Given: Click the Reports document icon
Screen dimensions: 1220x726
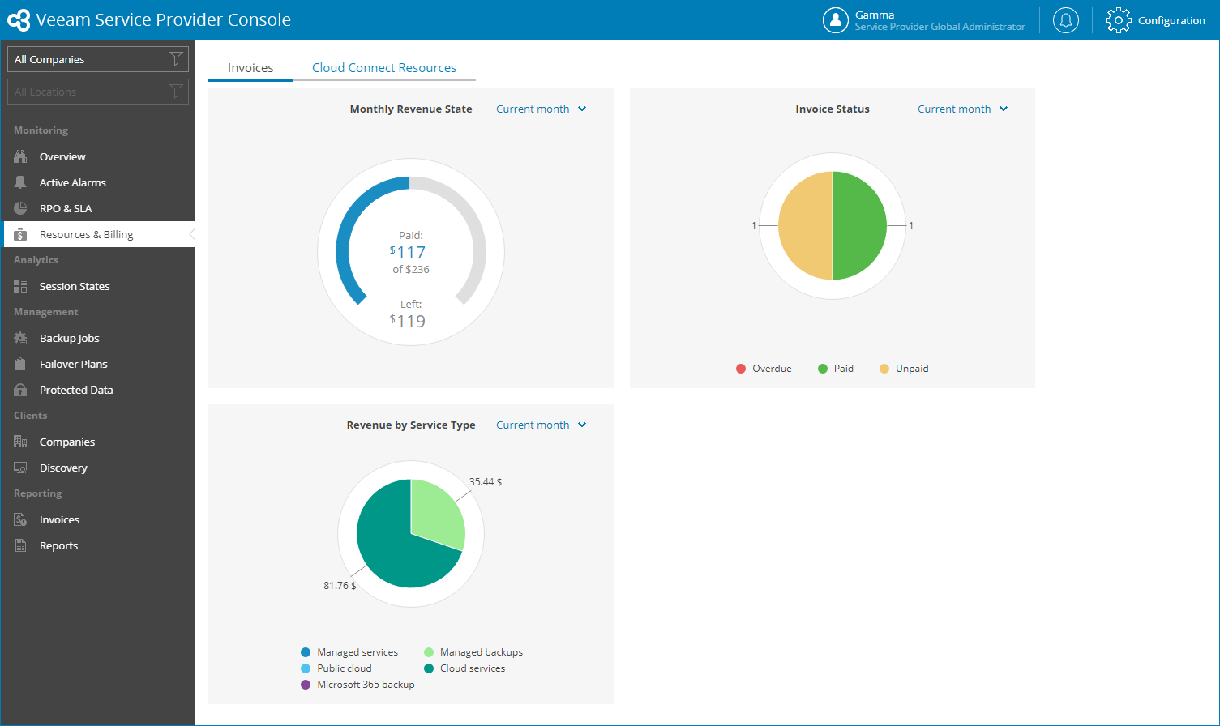Looking at the screenshot, I should click(20, 545).
